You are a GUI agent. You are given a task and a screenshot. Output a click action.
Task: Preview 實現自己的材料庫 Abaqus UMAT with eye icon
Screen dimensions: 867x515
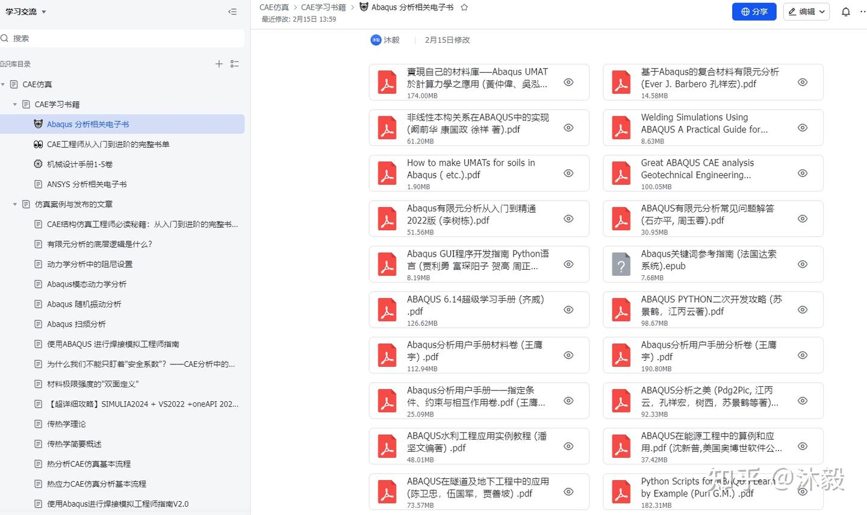568,82
